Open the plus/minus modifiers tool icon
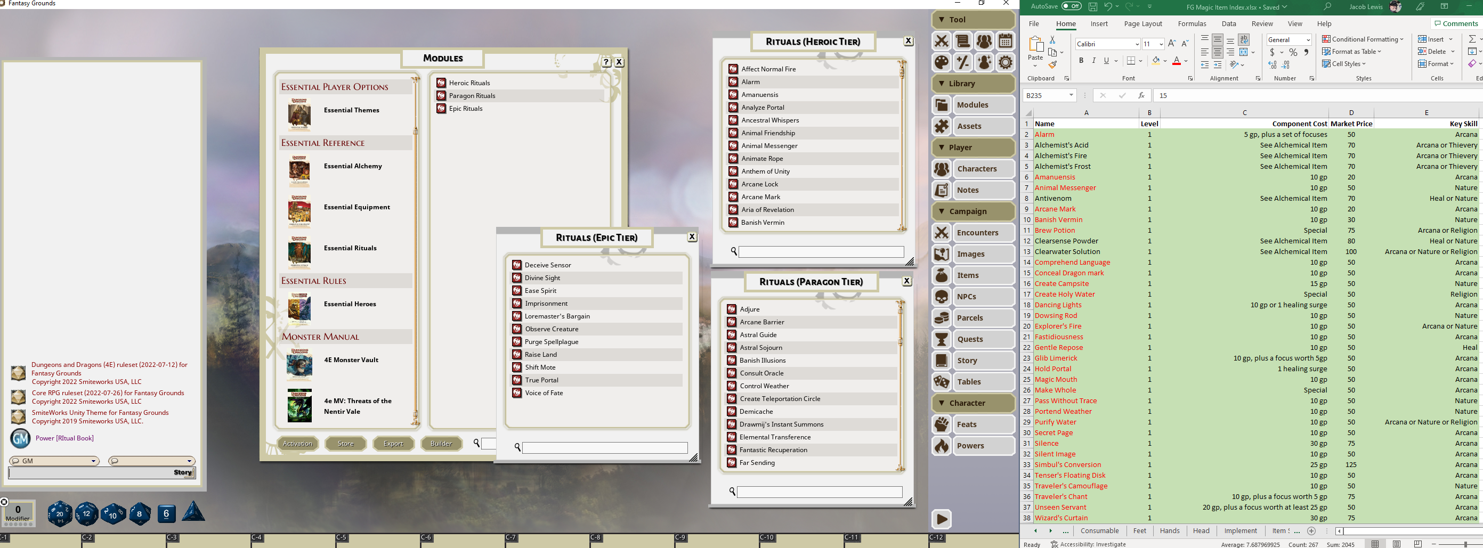 pos(962,62)
